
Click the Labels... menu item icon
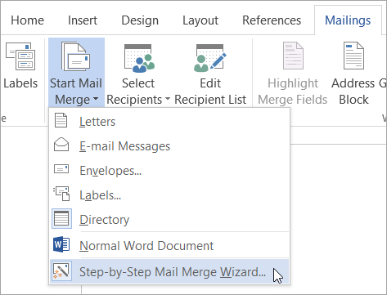pos(61,194)
